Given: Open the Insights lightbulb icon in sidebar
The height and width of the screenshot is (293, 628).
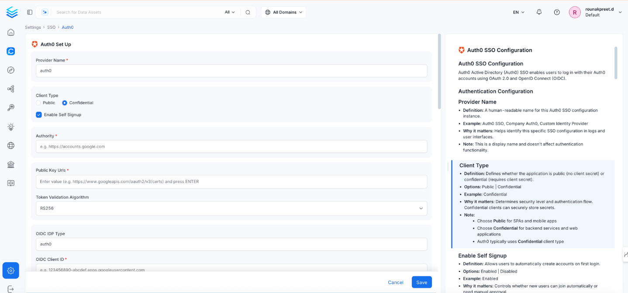Looking at the screenshot, I should point(10,126).
